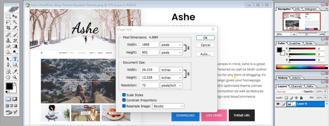Viewport: 329px width, 126px height.
Task: Open the Opacity slider arrow
Action: click(325, 92)
